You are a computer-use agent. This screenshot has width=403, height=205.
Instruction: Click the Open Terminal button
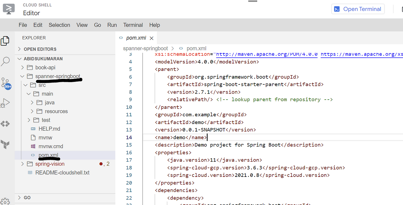click(358, 9)
